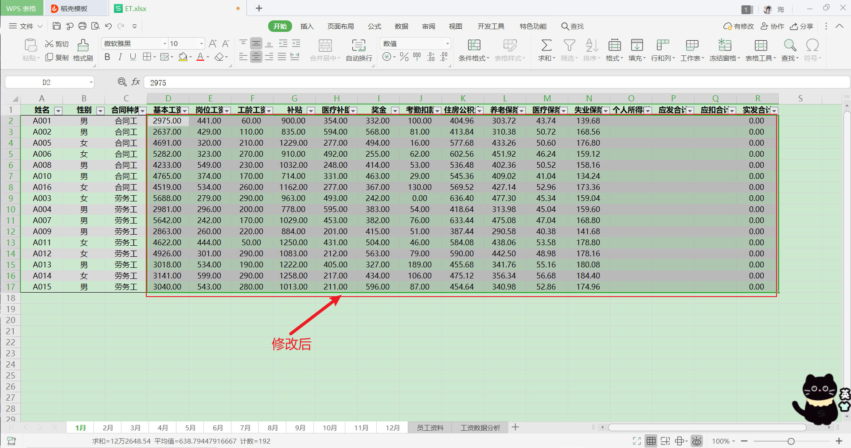Click the insert function fx icon
This screenshot has width=851, height=448.
136,82
